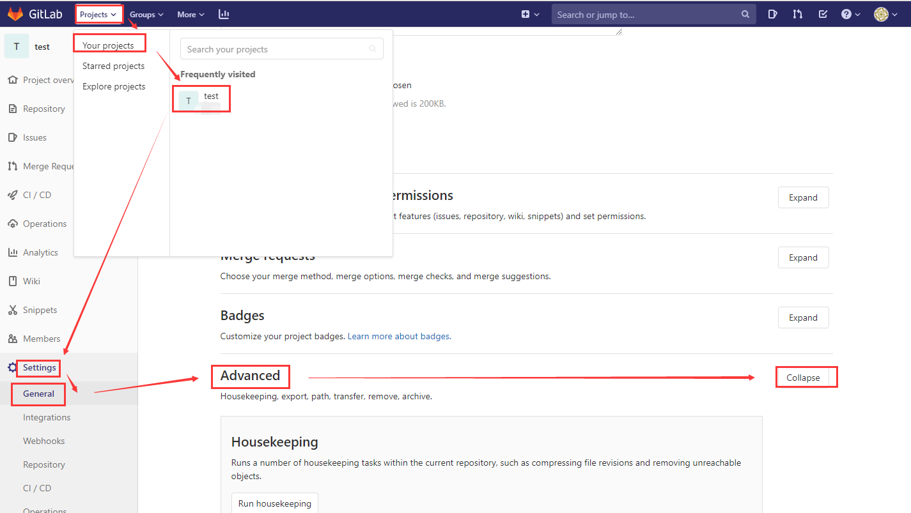The width and height of the screenshot is (911, 513).
Task: Open CI / CD under Settings
Action: point(37,488)
